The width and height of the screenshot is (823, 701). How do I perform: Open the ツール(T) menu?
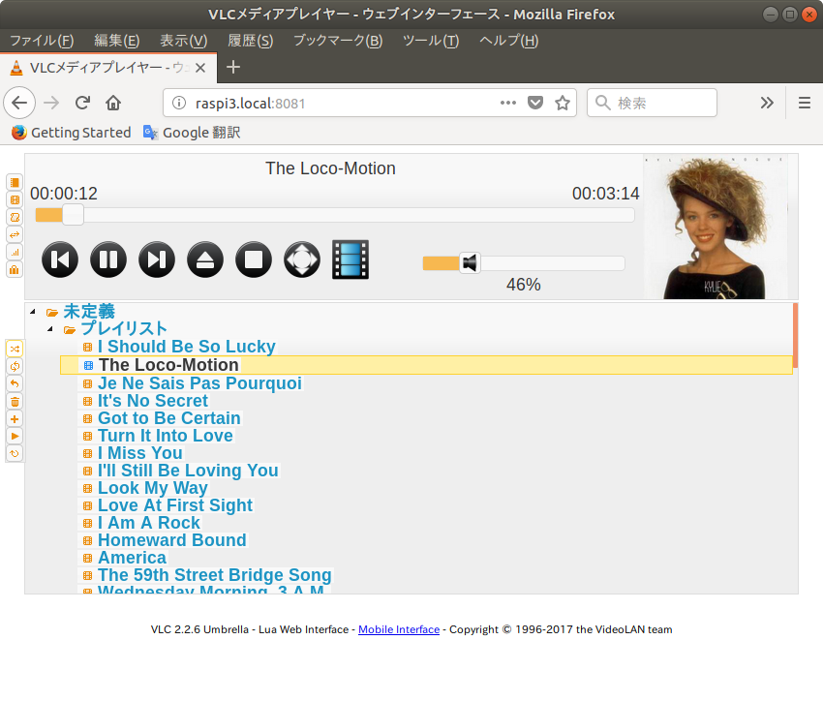tap(431, 41)
